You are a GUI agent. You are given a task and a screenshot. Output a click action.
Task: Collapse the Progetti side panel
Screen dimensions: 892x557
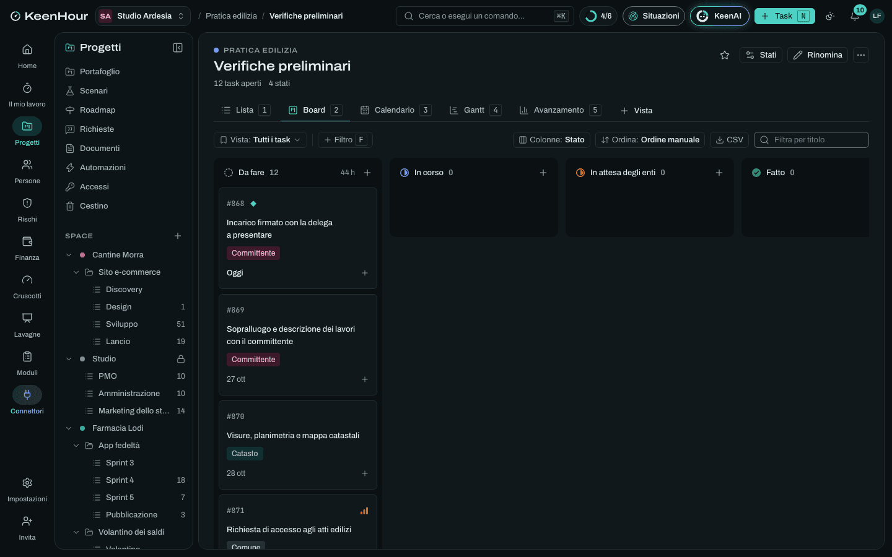click(x=178, y=48)
